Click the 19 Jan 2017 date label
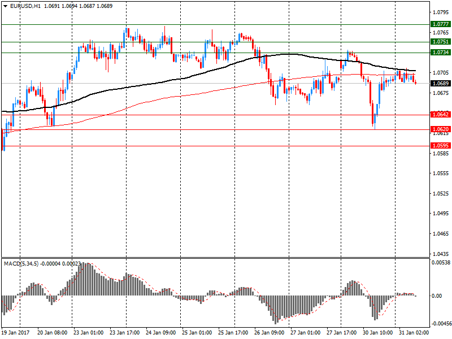Screen dimensions: 452x339 [16, 332]
